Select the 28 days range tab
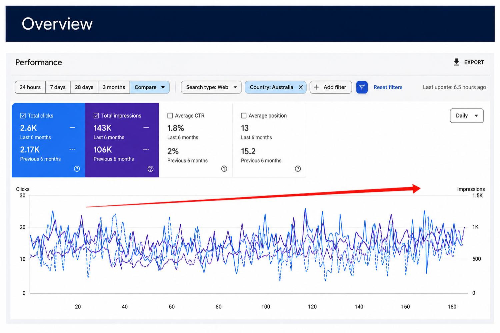Screen dimensions: 500x333 [84, 87]
